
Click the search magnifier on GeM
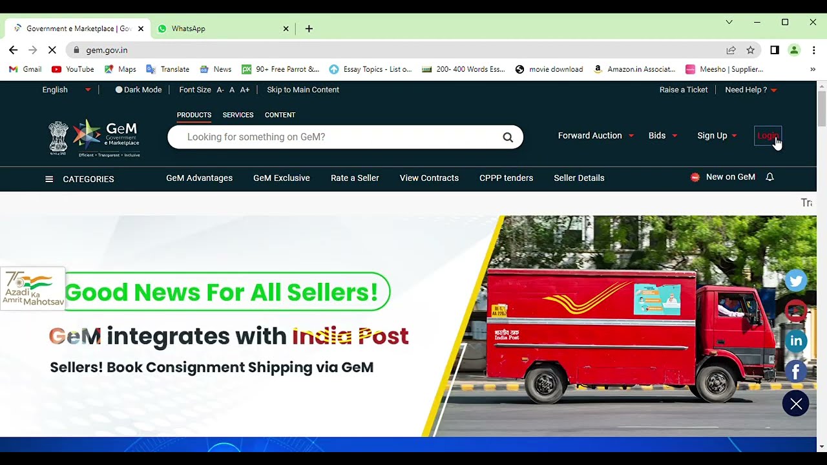(x=508, y=137)
